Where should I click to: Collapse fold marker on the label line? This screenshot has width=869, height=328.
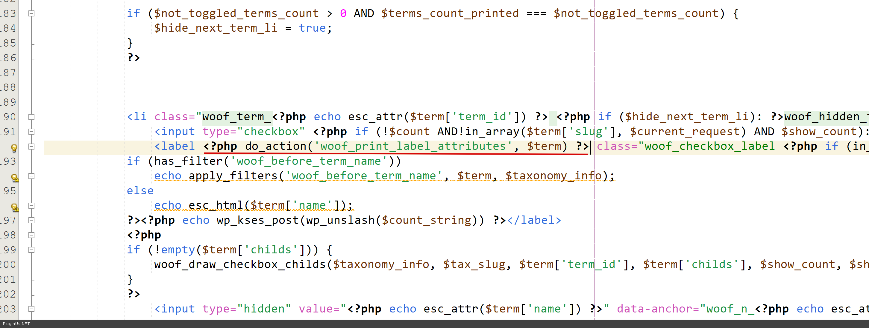[x=31, y=146]
